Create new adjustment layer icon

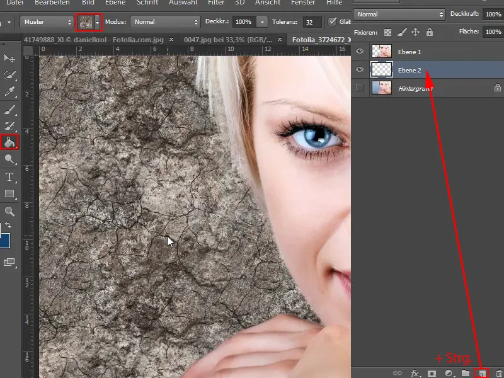pos(449,374)
